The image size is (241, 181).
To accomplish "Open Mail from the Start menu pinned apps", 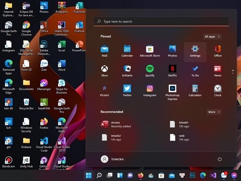I will tap(104, 51).
